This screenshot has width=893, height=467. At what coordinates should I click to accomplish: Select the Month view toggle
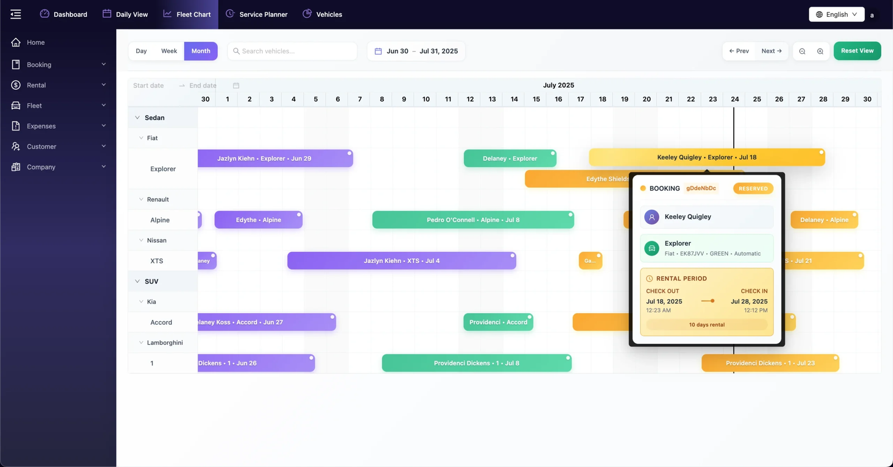[201, 51]
